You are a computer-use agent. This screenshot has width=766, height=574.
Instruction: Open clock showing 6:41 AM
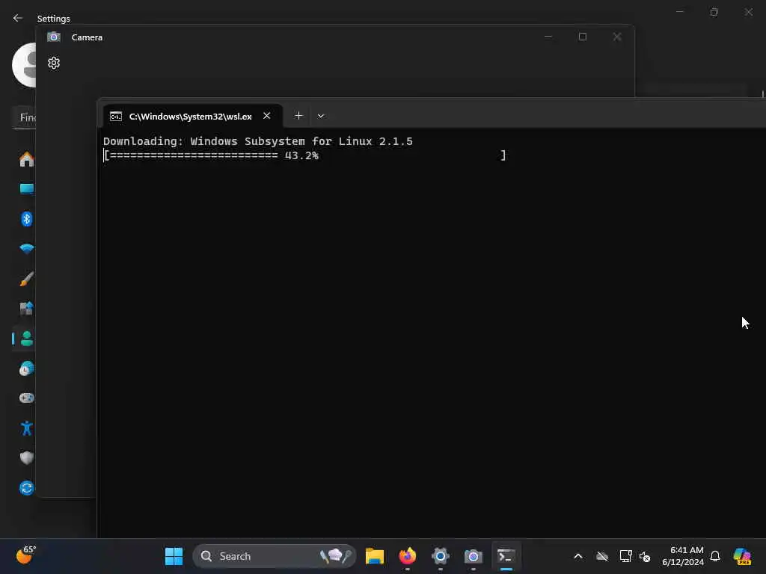pos(682,556)
